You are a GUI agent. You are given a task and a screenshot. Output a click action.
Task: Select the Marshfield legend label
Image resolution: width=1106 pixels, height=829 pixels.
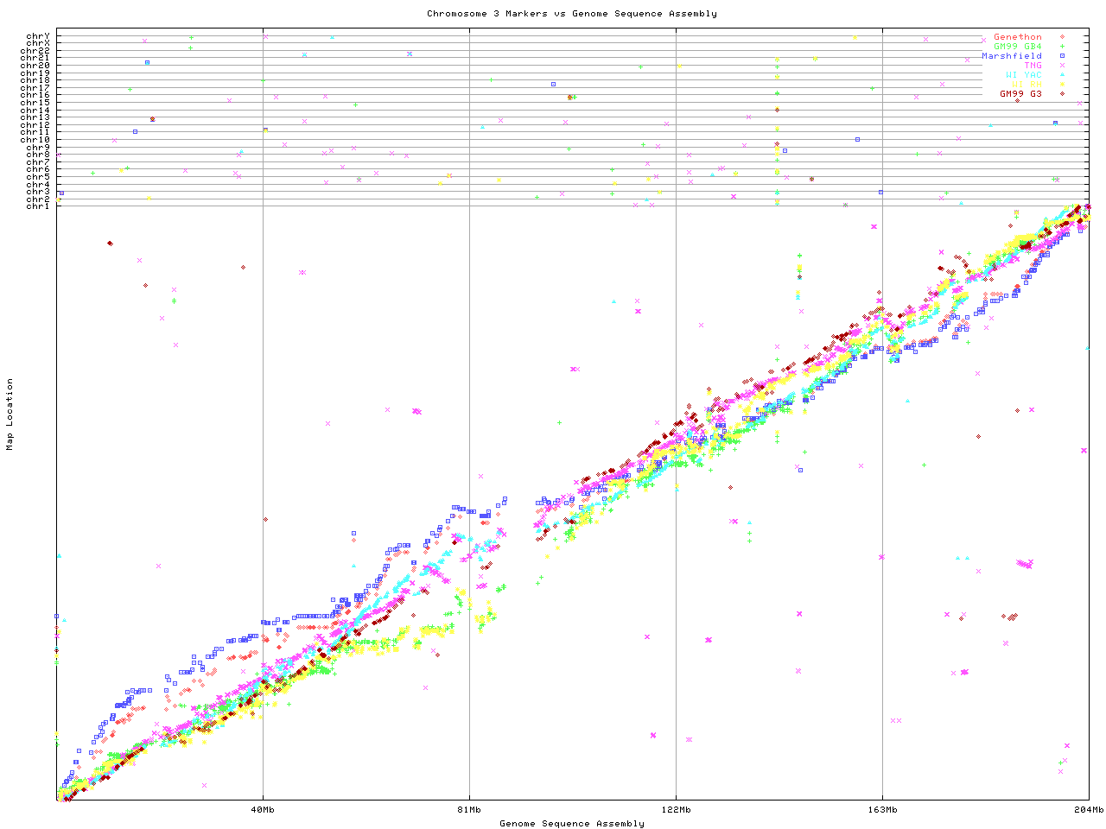click(1011, 56)
